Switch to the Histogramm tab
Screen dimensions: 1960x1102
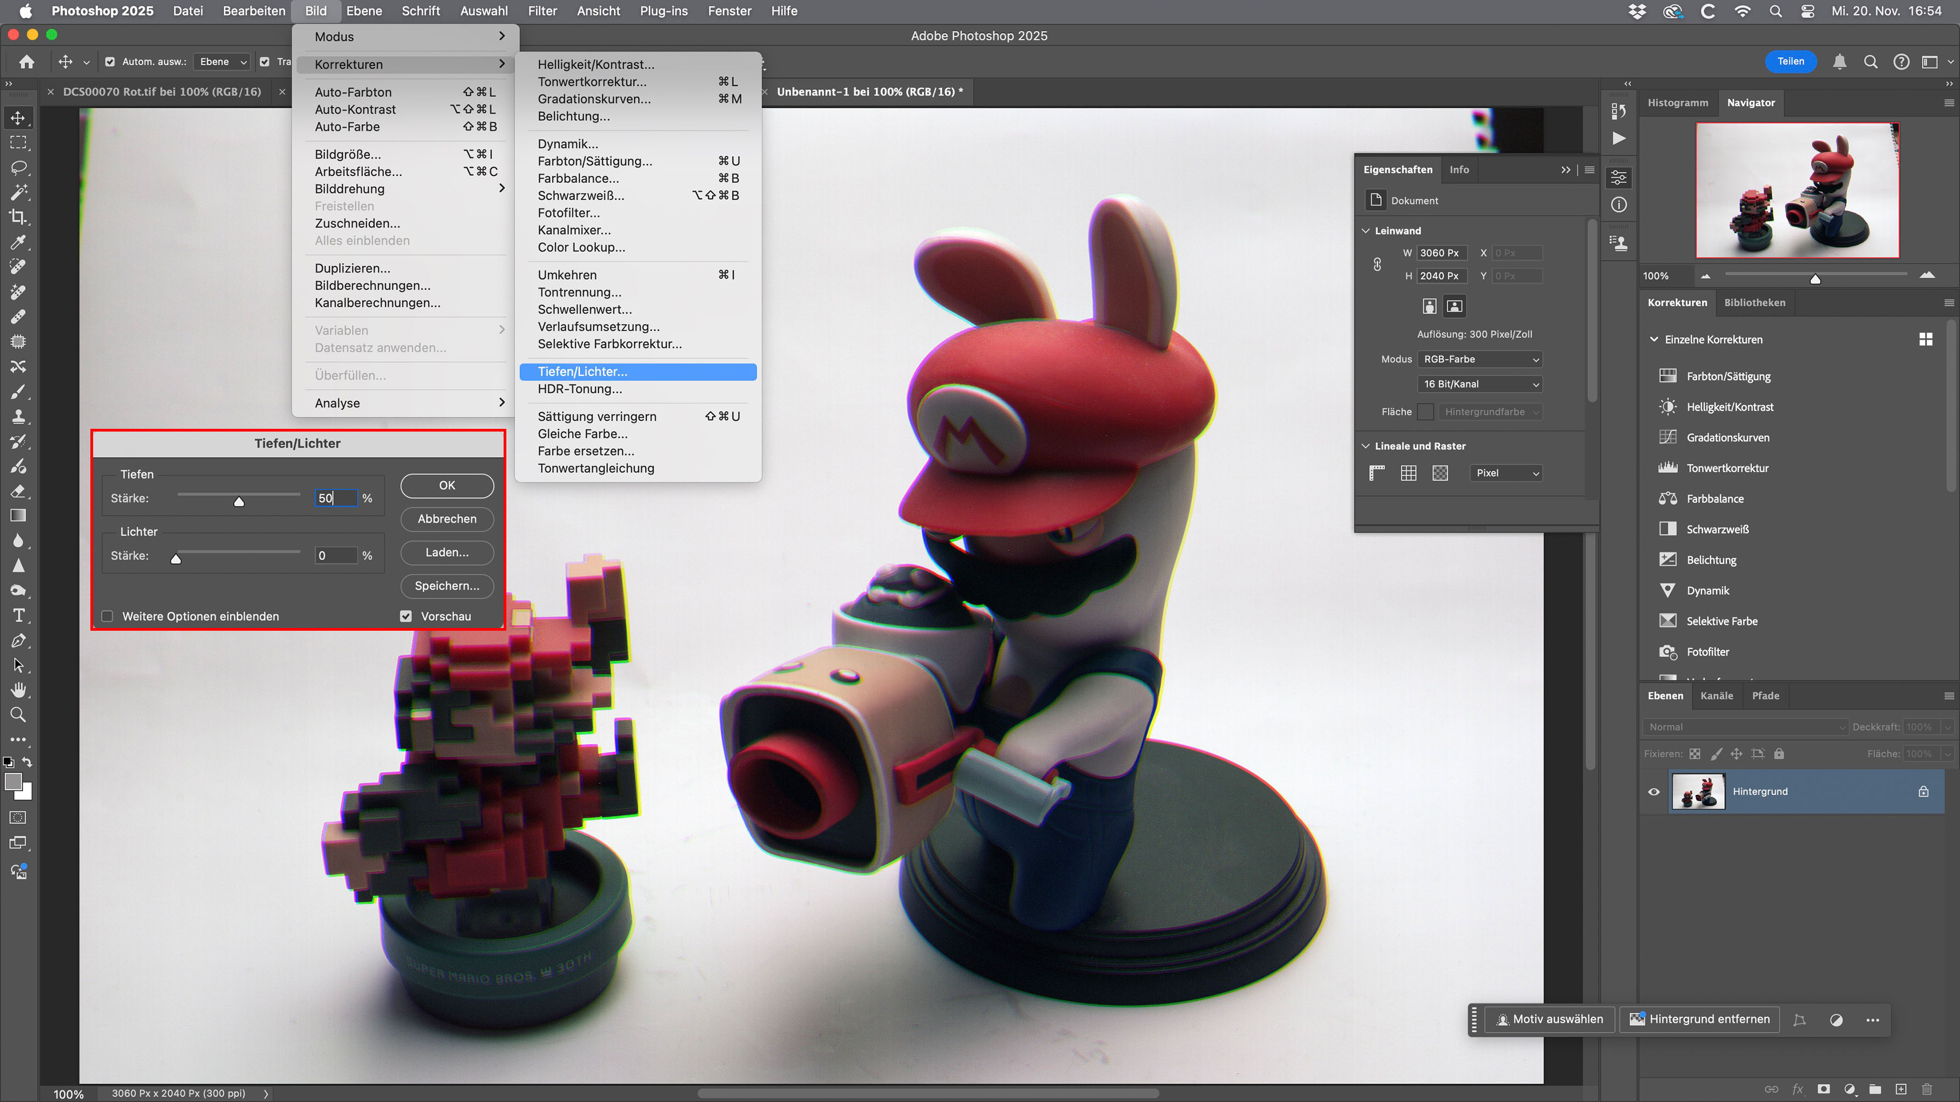[x=1678, y=103]
